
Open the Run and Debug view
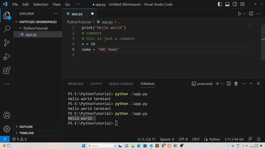(x=7, y=56)
